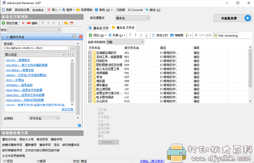The height and width of the screenshot is (163, 254).
Task: Open saved methods folder icon
Action: [66, 23]
